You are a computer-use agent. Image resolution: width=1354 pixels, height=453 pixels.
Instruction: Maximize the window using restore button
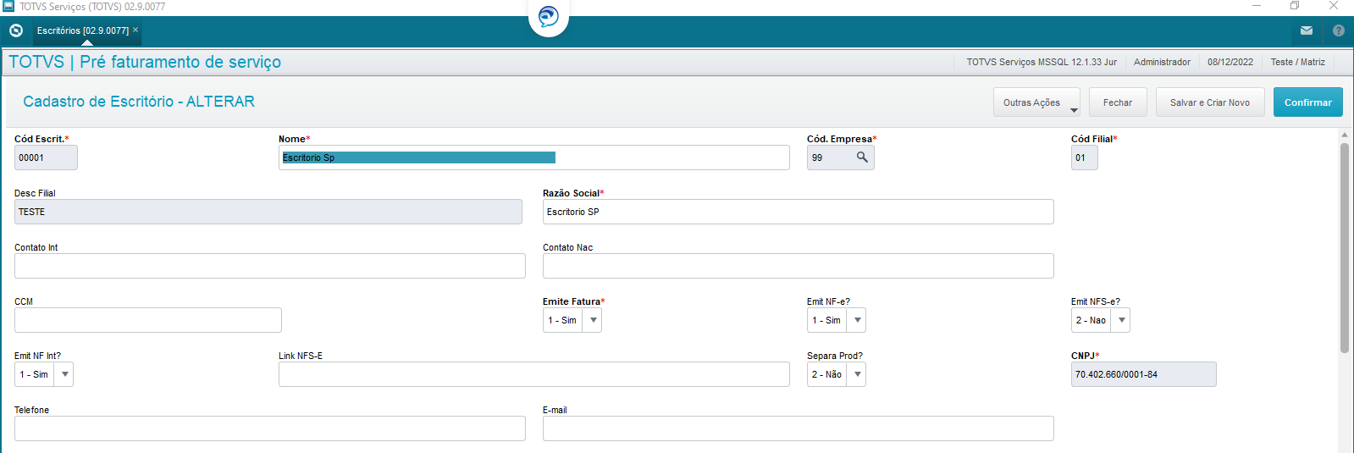click(1295, 6)
